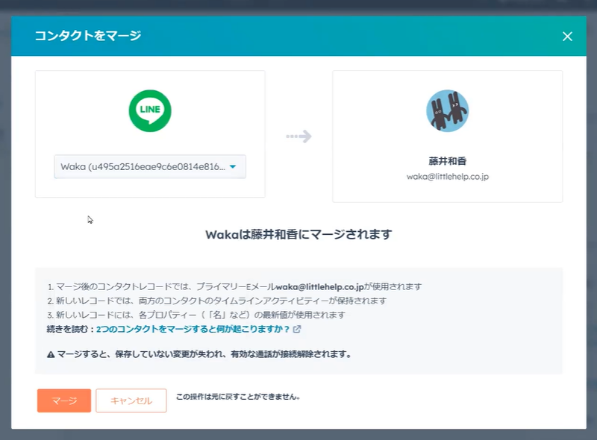The height and width of the screenshot is (440, 597).
Task: Click note 3 about 各プロパティー最新値
Action: (x=196, y=315)
